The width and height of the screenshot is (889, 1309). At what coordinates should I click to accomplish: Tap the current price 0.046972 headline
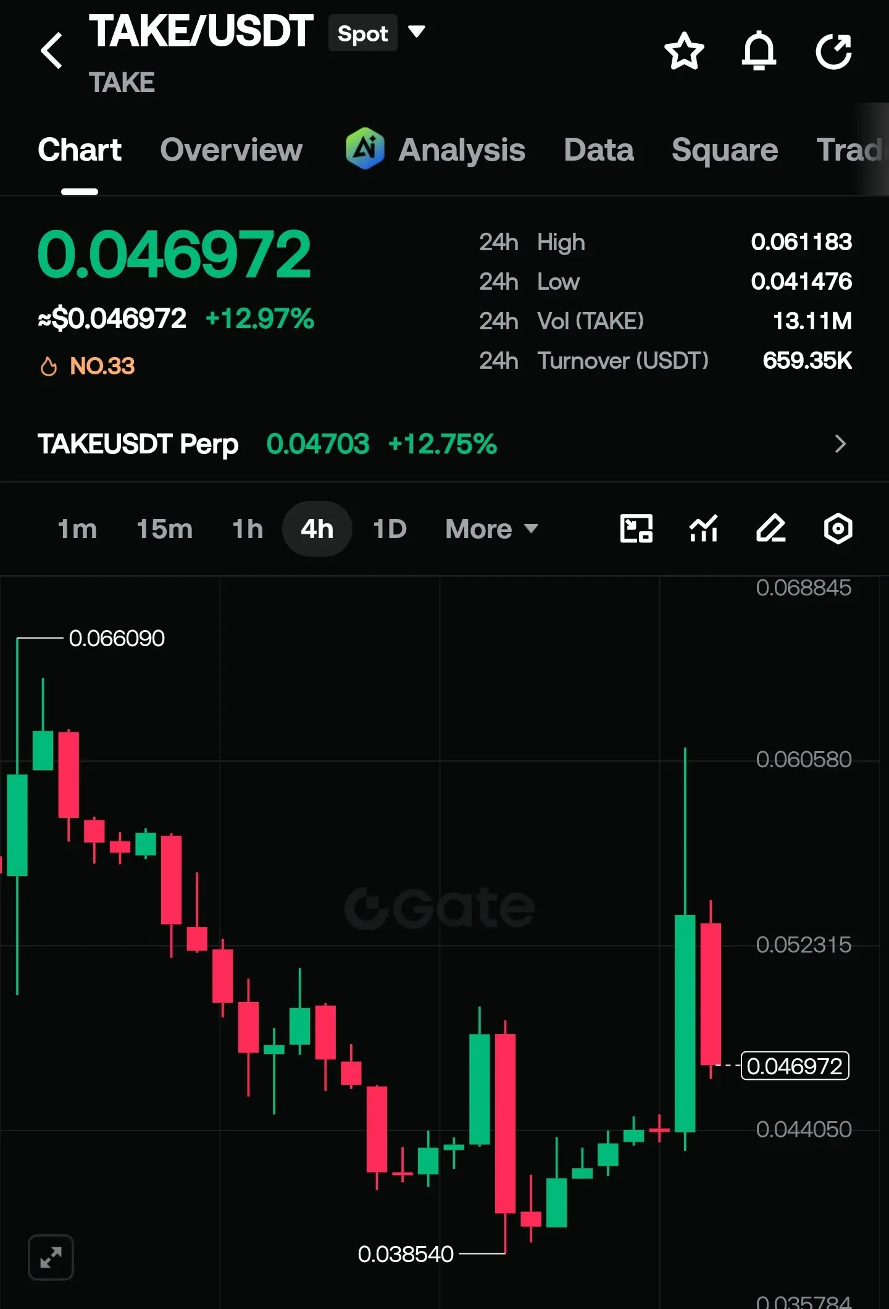tap(175, 254)
